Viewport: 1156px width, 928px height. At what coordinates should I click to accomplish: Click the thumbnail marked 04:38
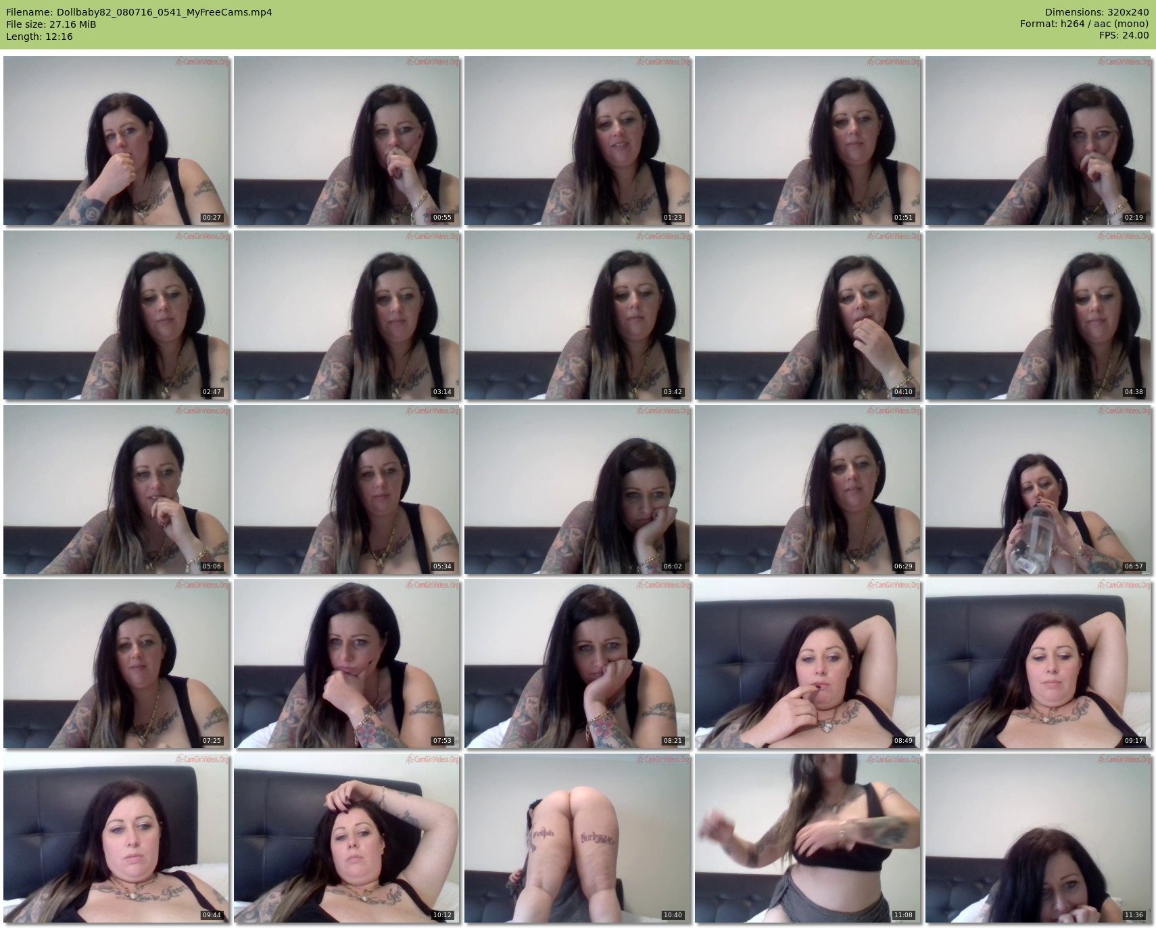[x=1038, y=315]
